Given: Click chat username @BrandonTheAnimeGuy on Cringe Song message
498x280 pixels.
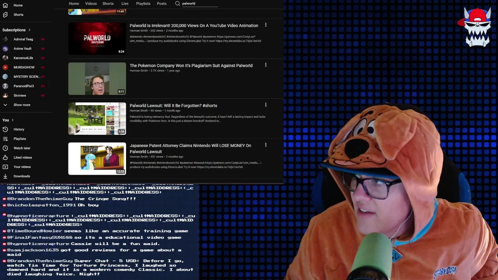Looking at the screenshot, I should click(40, 199).
